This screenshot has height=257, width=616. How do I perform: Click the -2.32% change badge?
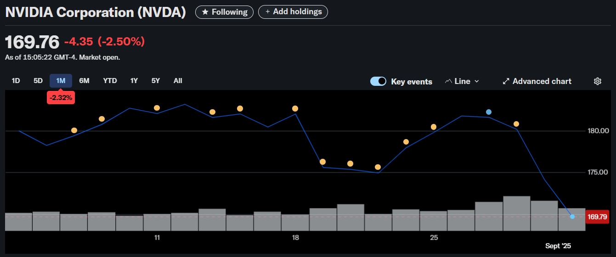tap(60, 97)
